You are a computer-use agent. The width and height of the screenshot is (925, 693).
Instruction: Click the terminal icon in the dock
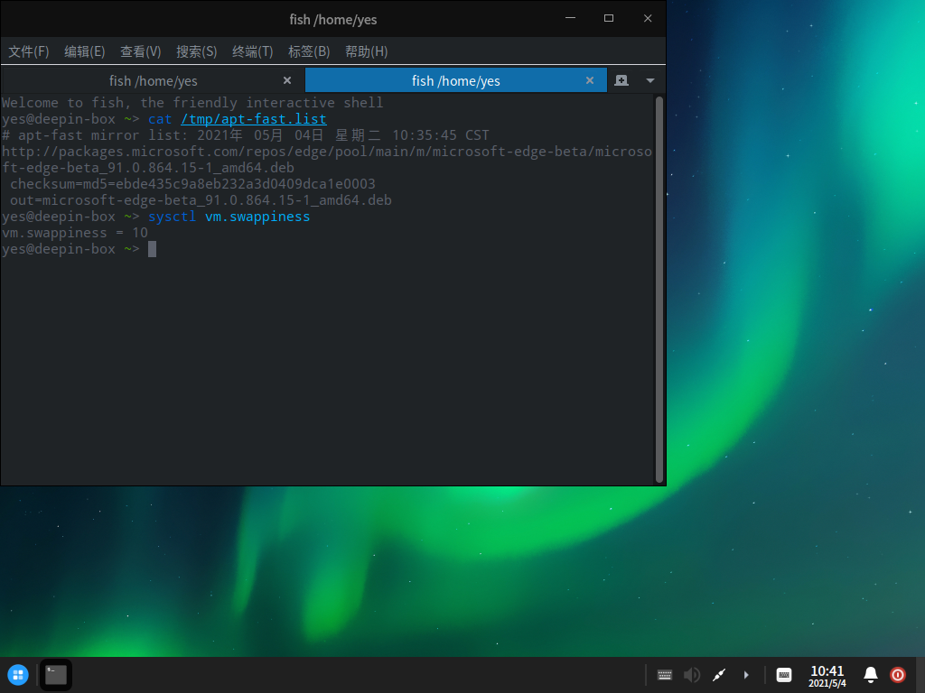[x=56, y=674]
